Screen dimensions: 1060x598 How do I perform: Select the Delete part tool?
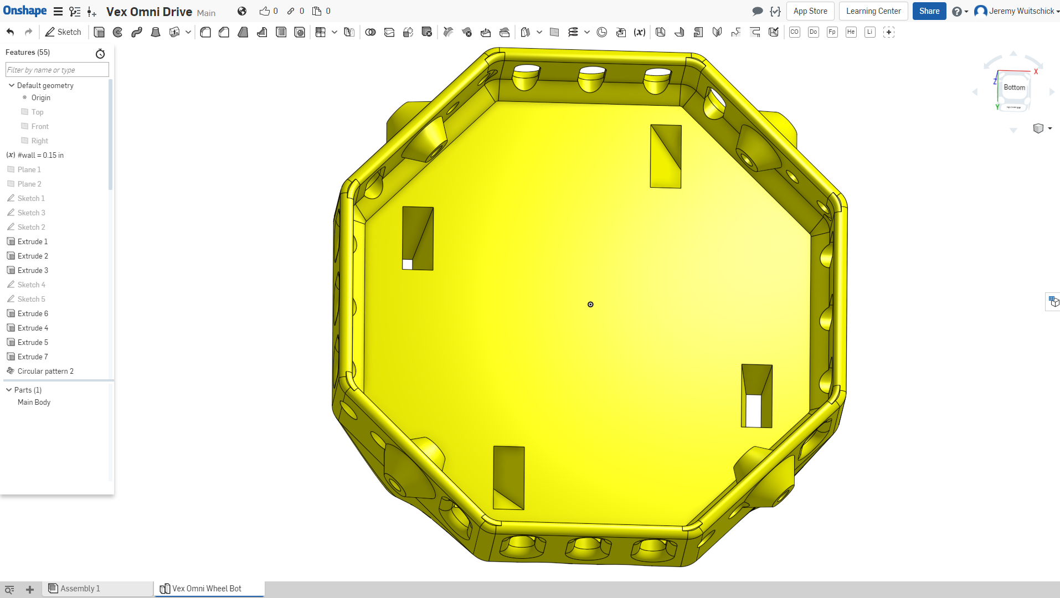tap(427, 32)
